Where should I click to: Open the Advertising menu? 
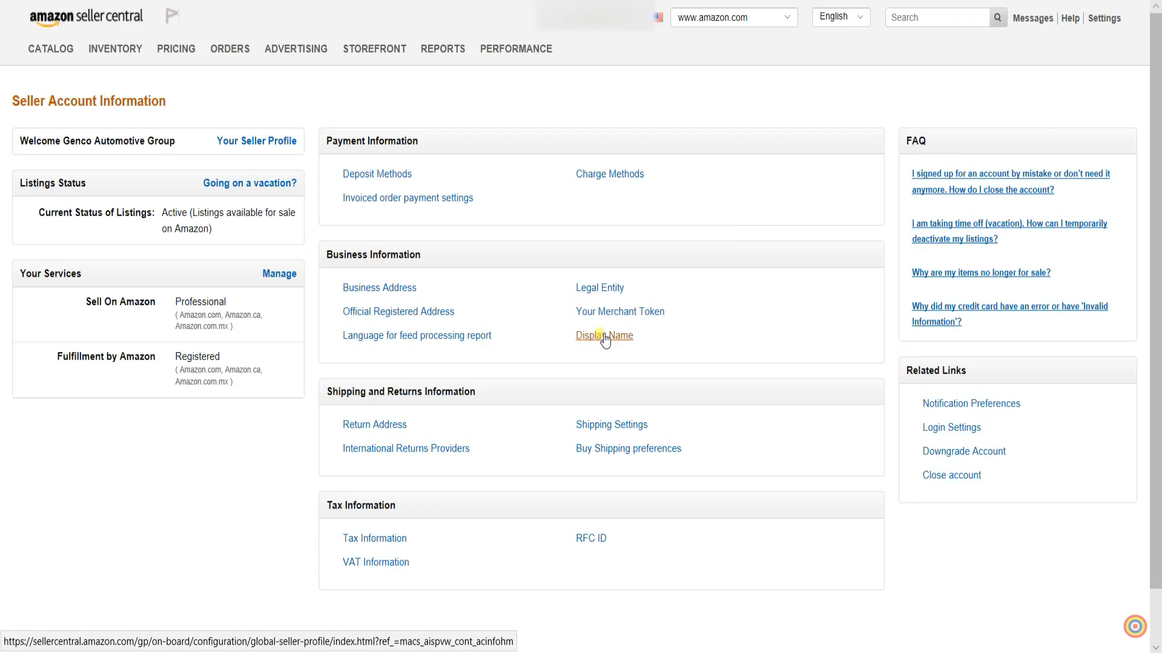pyautogui.click(x=296, y=48)
